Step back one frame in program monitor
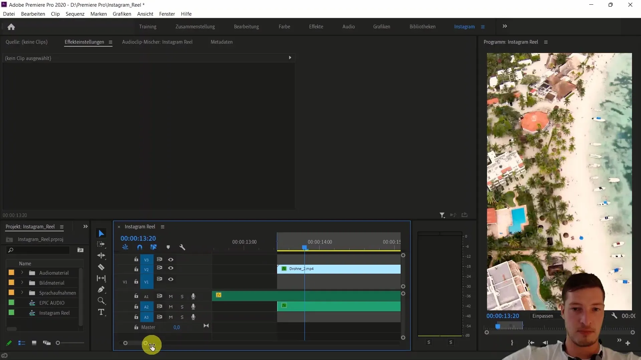The height and width of the screenshot is (360, 641). 545,343
